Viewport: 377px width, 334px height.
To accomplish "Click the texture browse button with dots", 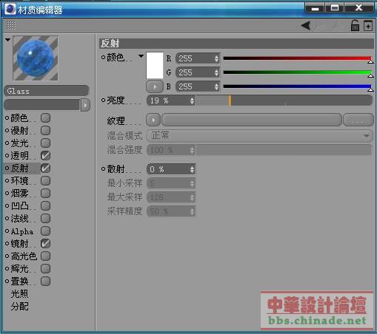I will 358,120.
